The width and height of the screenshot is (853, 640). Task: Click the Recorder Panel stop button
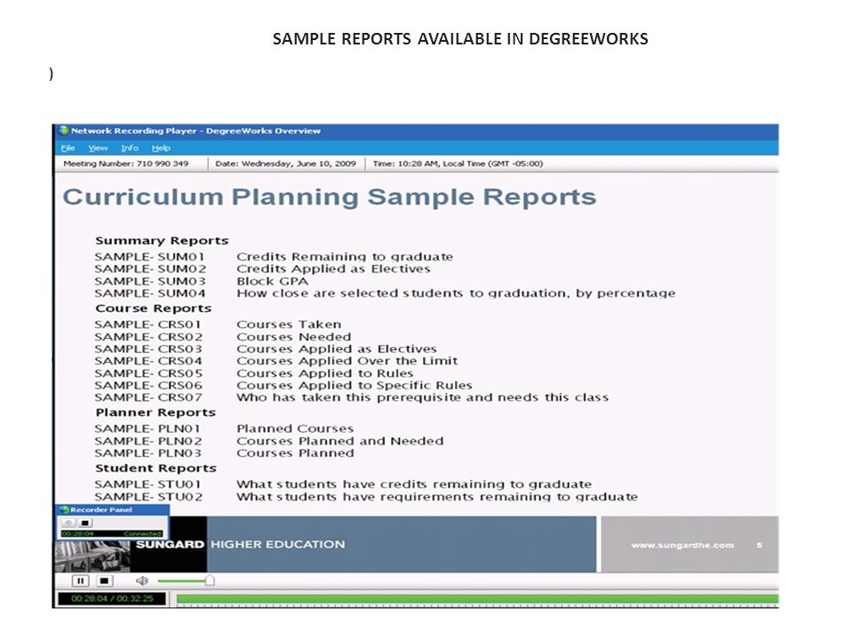85,523
